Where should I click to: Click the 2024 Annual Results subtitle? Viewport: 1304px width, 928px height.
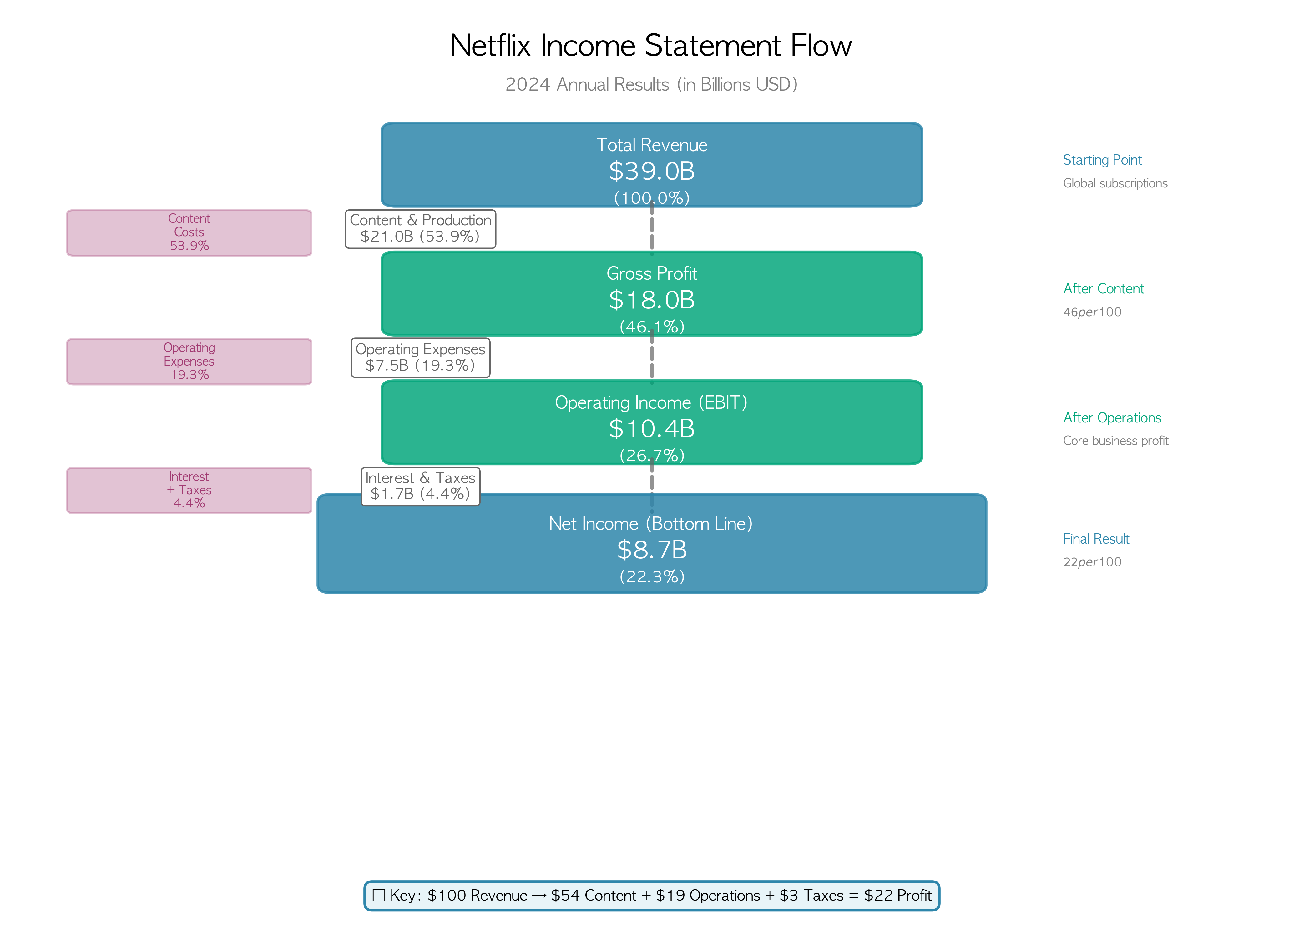[651, 85]
